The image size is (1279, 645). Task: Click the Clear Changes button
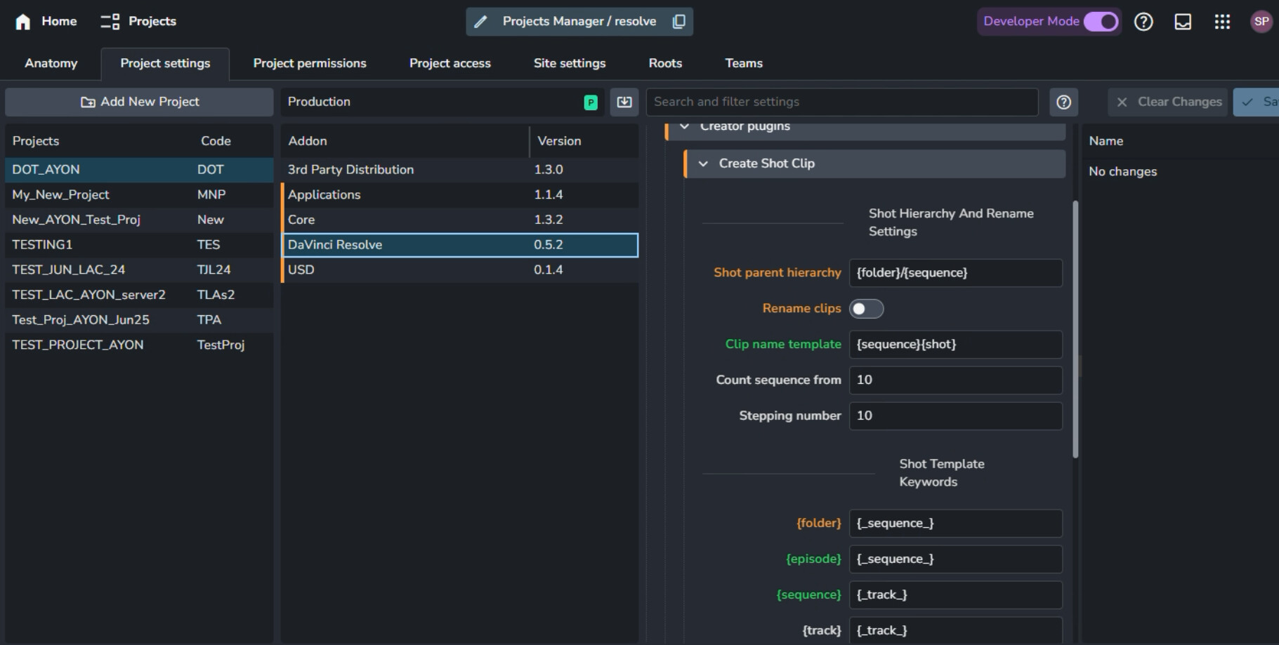[x=1168, y=102]
